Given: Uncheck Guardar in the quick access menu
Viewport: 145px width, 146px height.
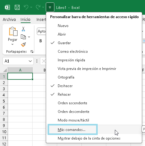Looking at the screenshot, I should click(x=94, y=43).
